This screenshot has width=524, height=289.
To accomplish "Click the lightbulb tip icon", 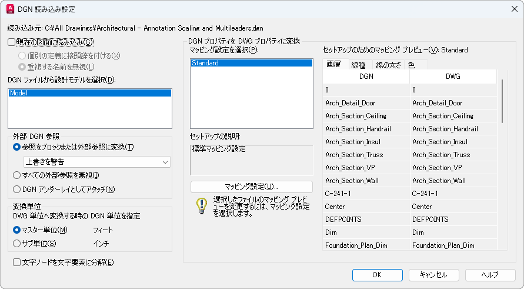I will click(x=202, y=205).
